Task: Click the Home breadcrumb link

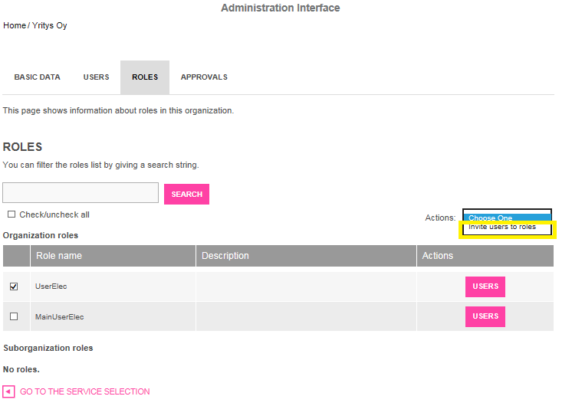Action: pos(15,25)
